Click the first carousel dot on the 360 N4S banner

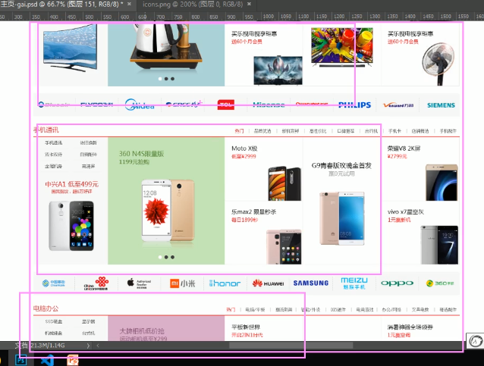pos(160,257)
